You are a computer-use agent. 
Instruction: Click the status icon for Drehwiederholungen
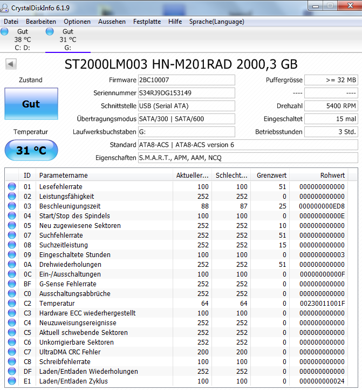pos(12,264)
